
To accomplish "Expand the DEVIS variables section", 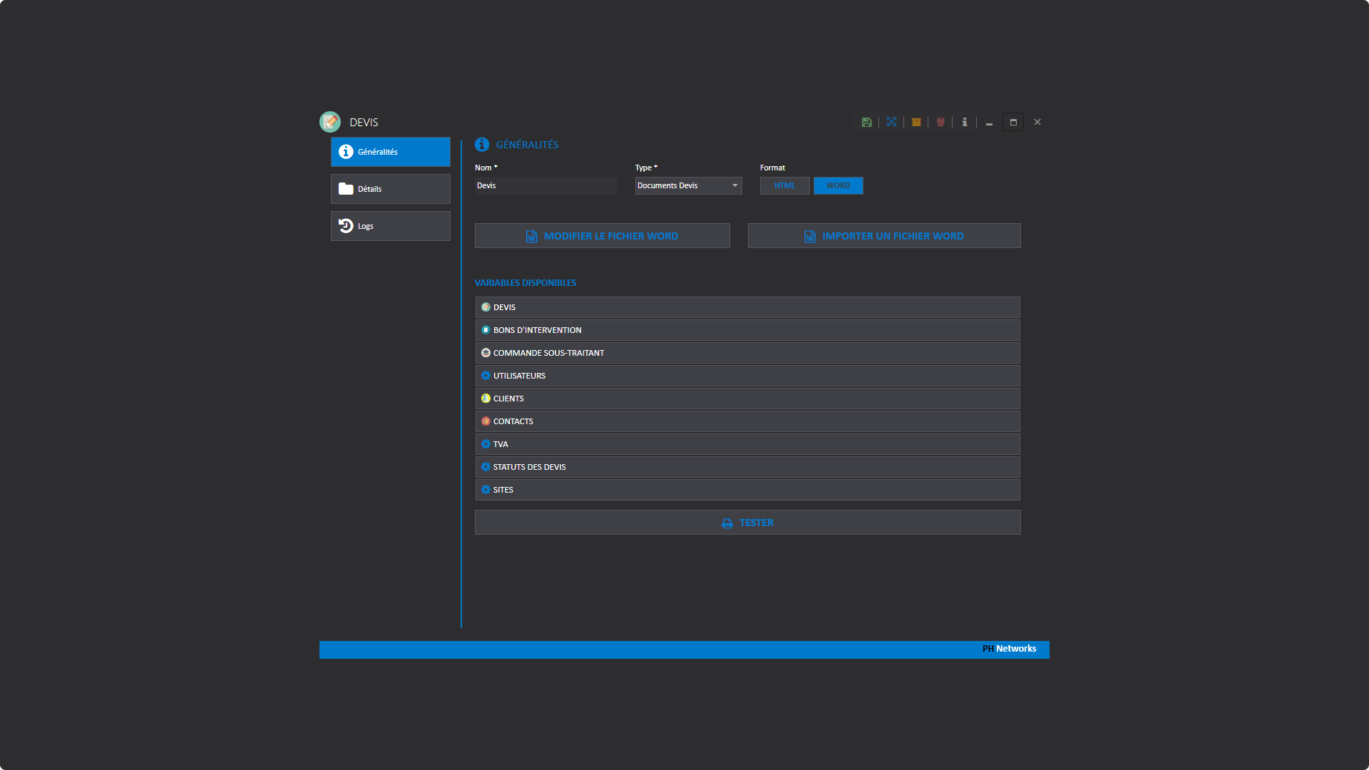I will coord(747,307).
